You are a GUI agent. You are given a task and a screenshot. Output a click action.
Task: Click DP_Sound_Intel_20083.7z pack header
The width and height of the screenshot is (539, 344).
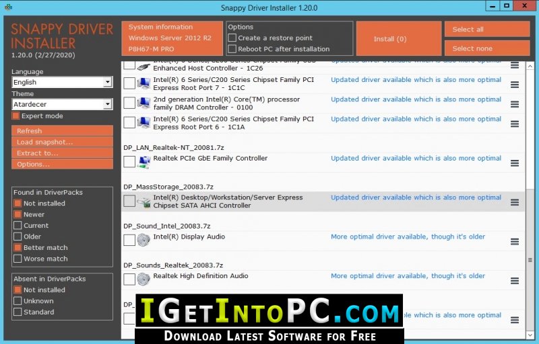pyautogui.click(x=166, y=226)
